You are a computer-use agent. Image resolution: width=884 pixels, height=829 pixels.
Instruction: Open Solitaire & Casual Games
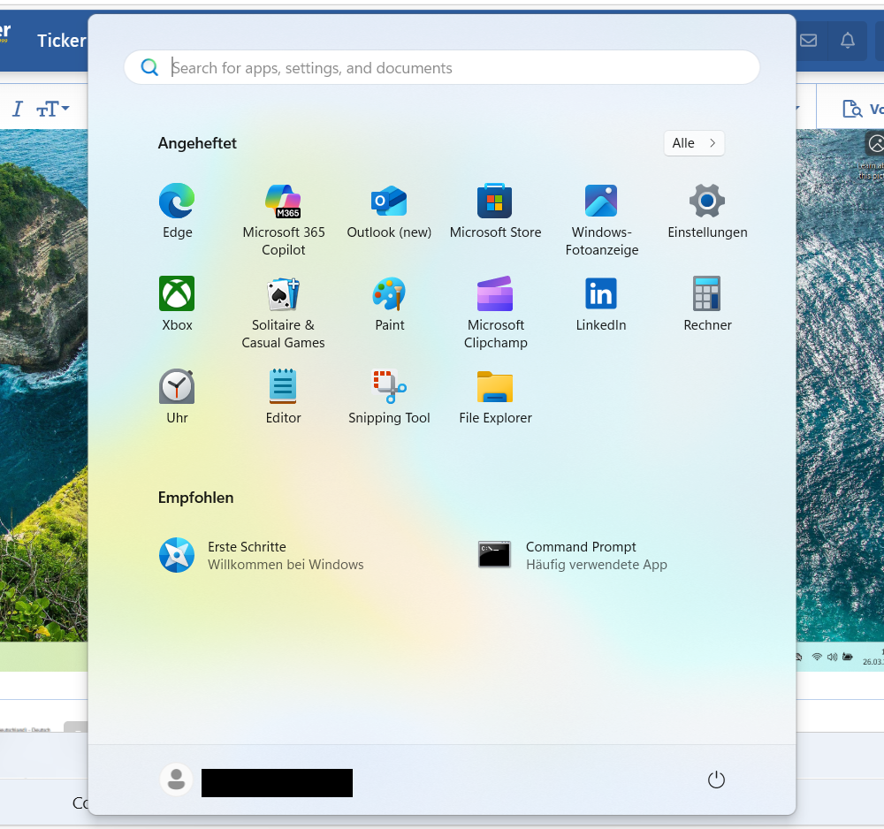[x=283, y=313]
